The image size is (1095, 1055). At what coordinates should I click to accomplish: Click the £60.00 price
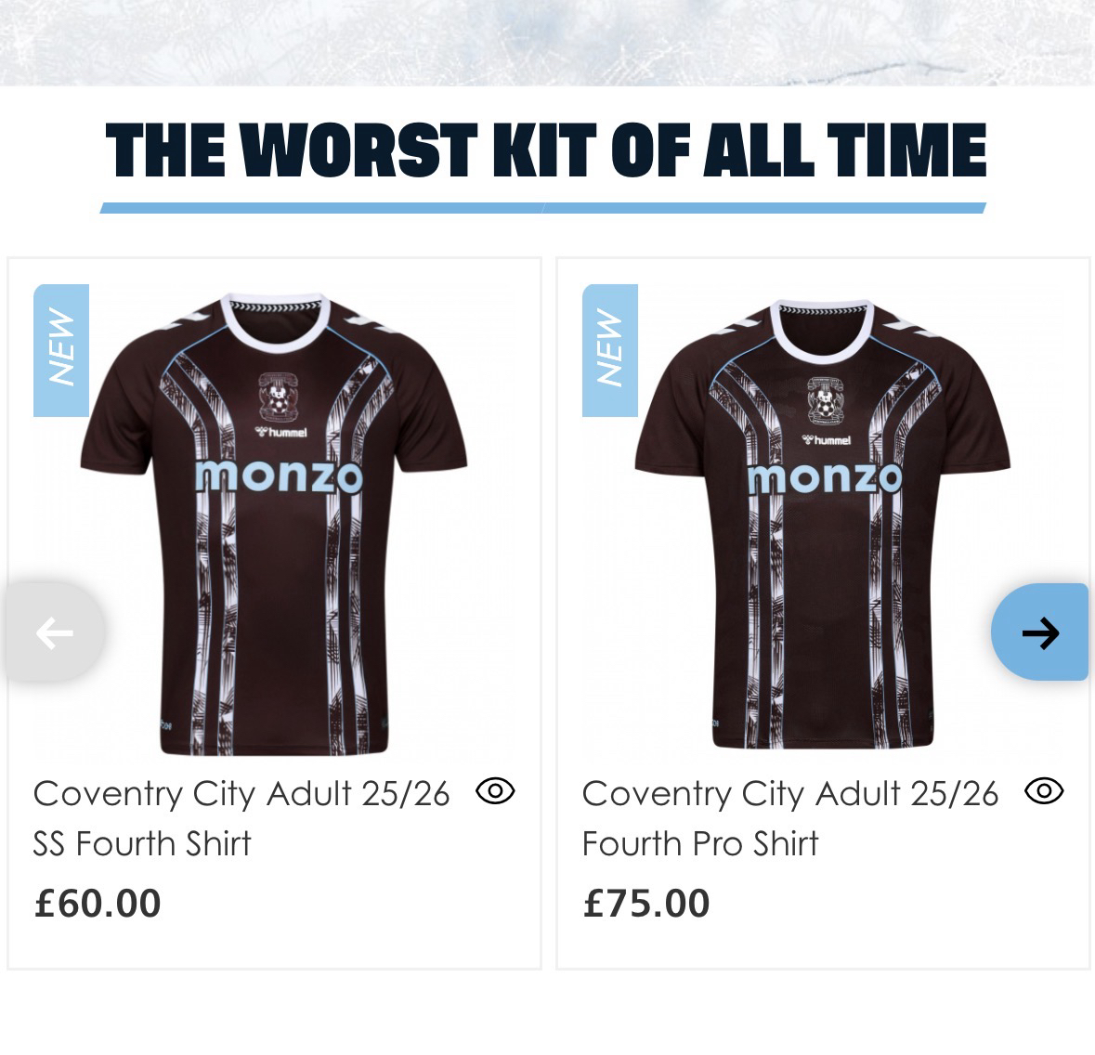(98, 903)
